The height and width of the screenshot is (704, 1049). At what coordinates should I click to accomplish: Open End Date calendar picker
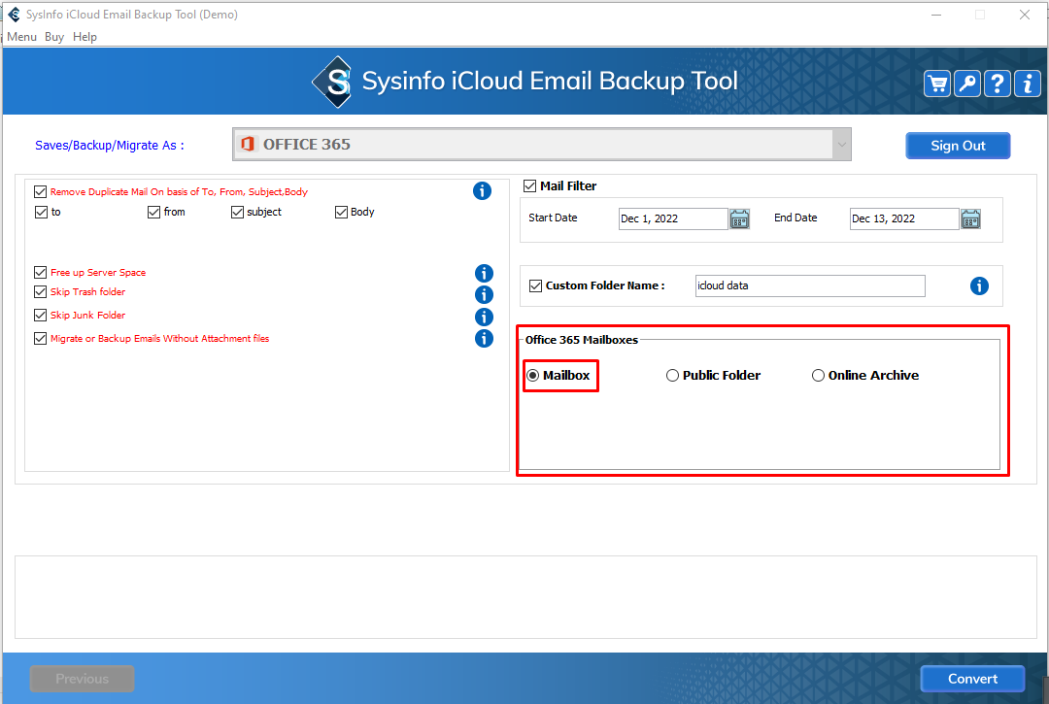pyautogui.click(x=970, y=218)
